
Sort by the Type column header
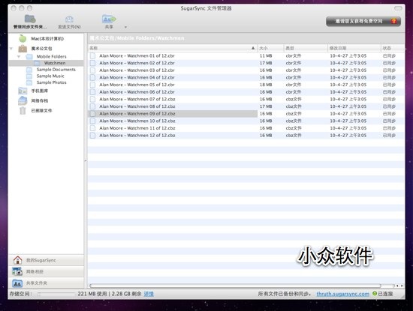306,48
